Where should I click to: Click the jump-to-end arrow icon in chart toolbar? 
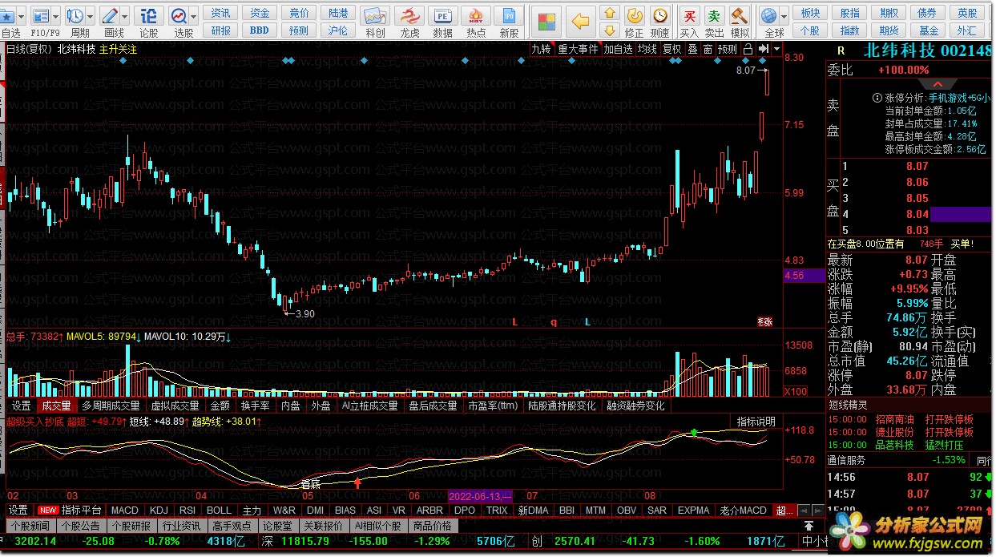763,49
